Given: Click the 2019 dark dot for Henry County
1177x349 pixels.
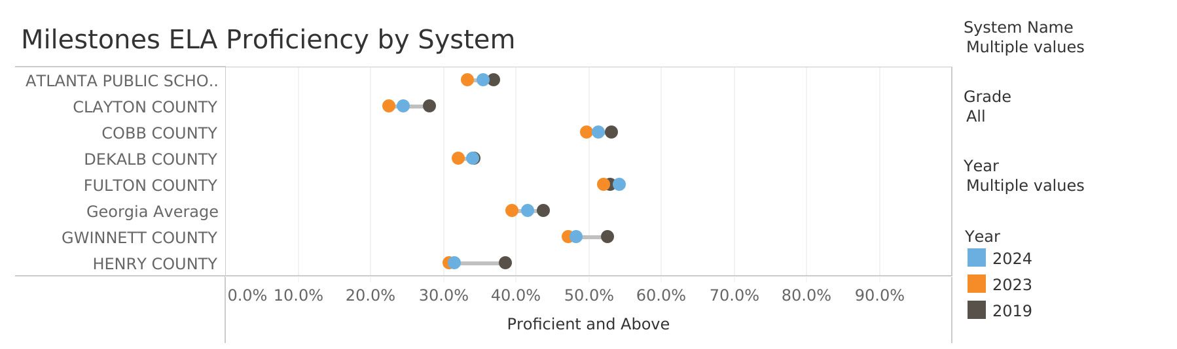Looking at the screenshot, I should tap(505, 263).
